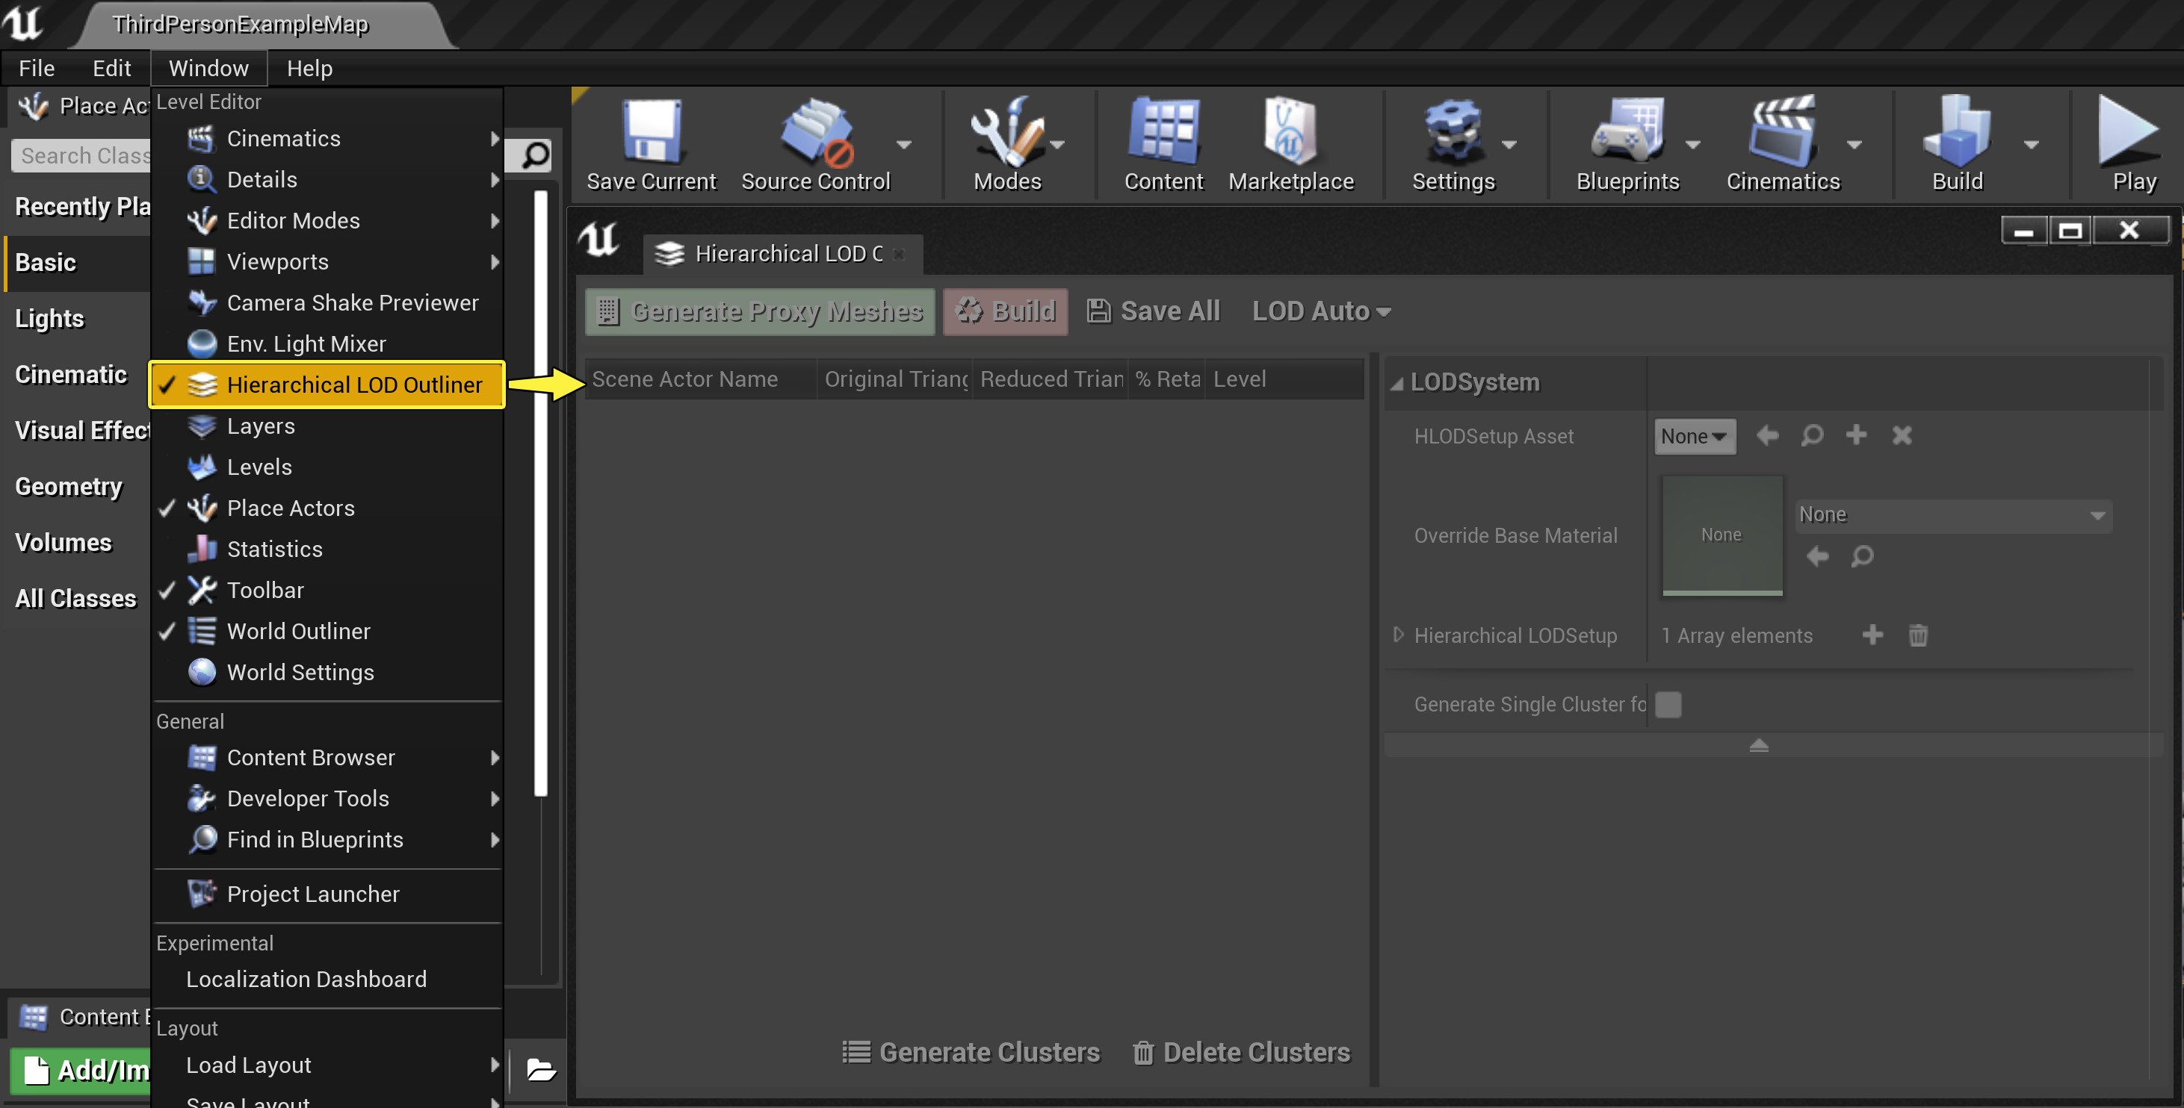Click the search icon next to HLODSetup Asset

[x=1812, y=435]
